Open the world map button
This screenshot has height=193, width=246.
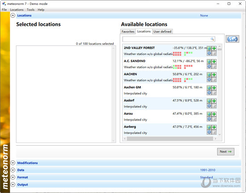pos(233,39)
